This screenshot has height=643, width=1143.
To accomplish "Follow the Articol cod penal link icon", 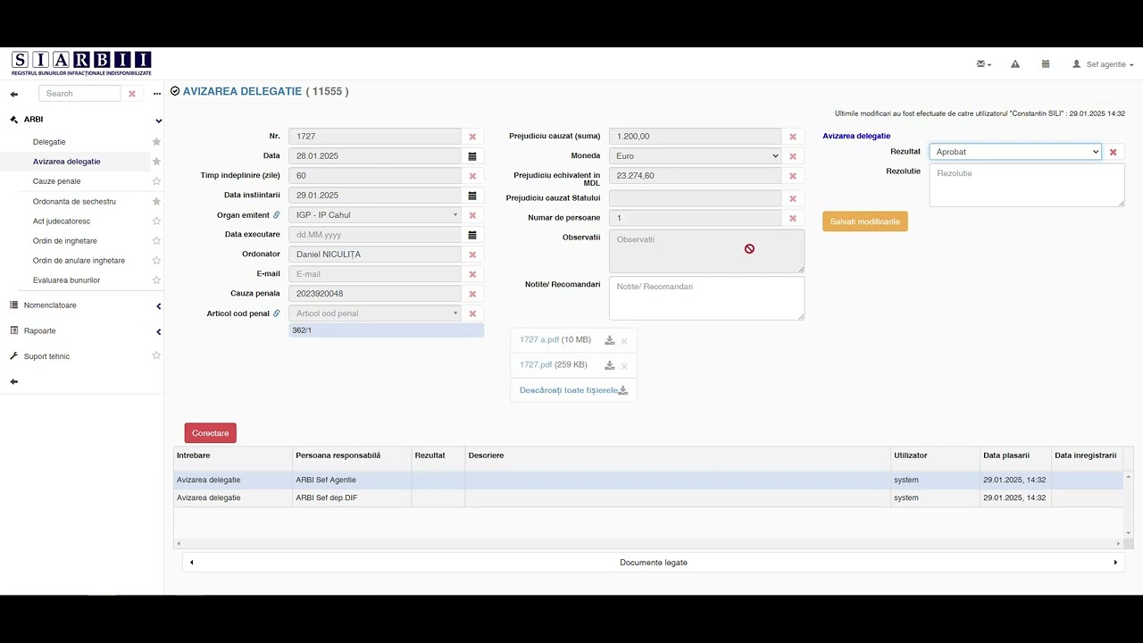I will (x=277, y=313).
